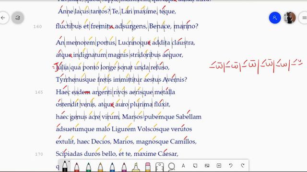Screen dimensions: 307x172
Task: Click the word "Tyrrhenusque"
Action: [x=76, y=80]
